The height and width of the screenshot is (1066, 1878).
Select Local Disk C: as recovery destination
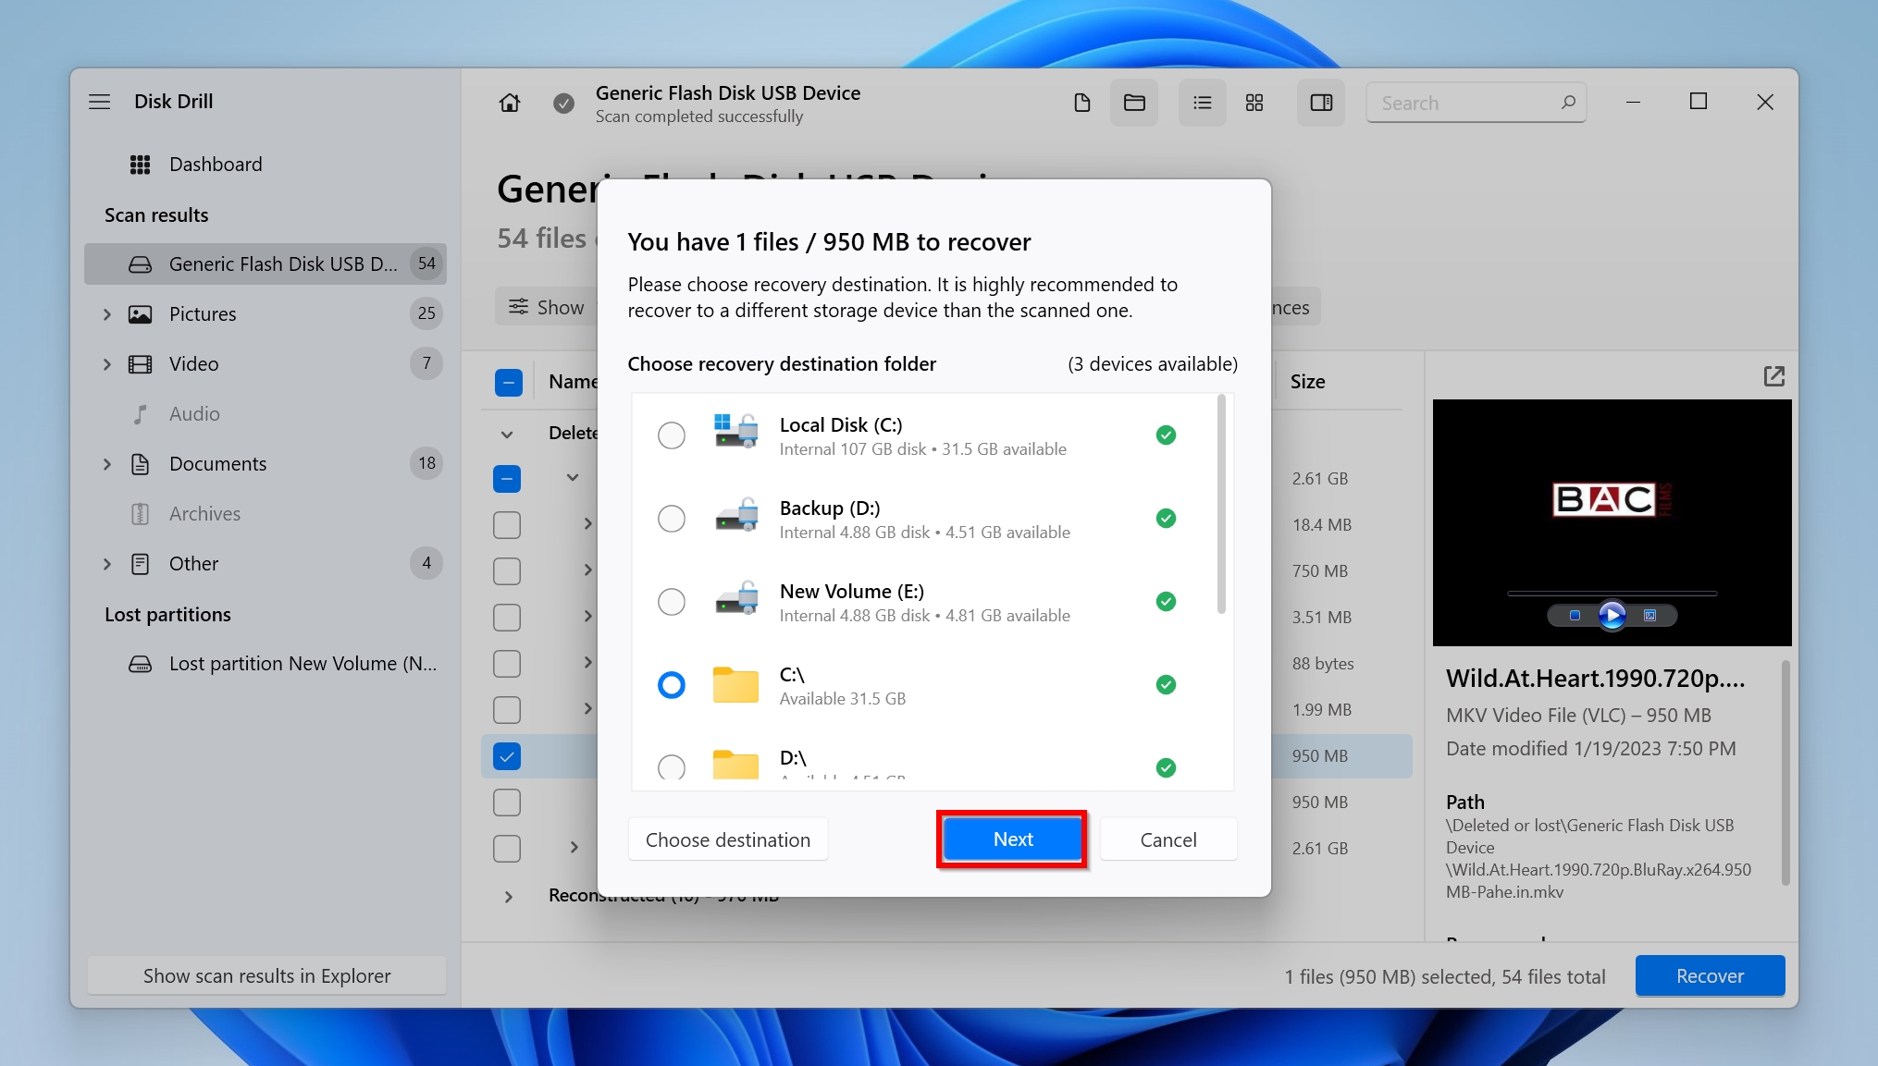[672, 435]
